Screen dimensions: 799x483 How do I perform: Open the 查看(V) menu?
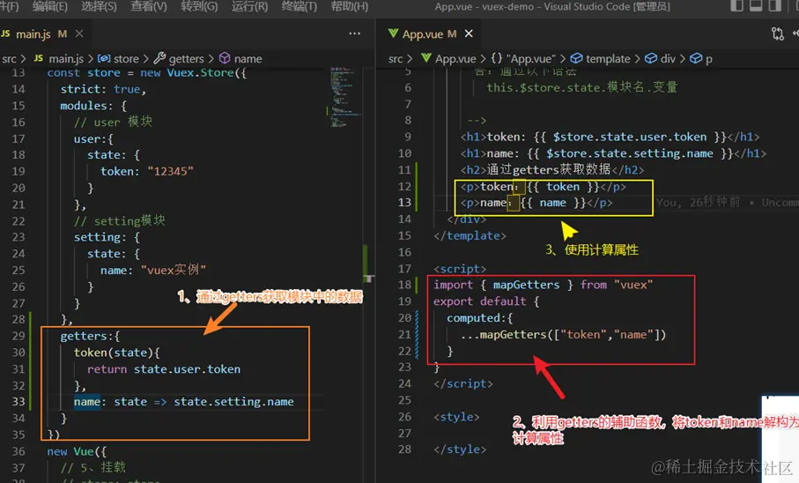149,6
